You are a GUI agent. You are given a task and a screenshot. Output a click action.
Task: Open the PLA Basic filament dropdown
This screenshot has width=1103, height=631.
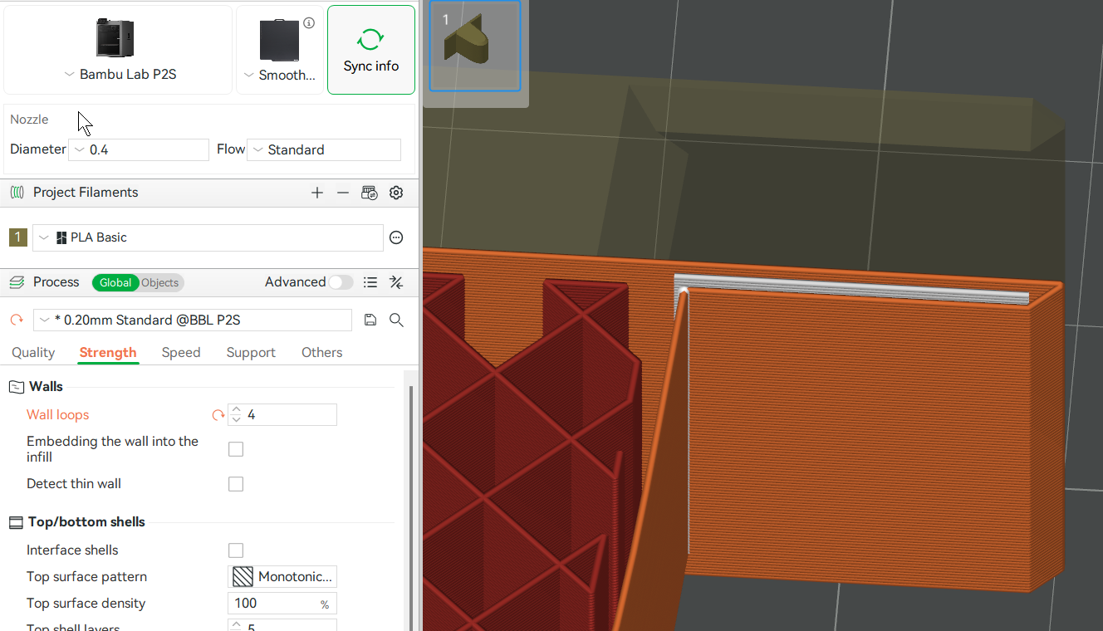click(x=208, y=237)
